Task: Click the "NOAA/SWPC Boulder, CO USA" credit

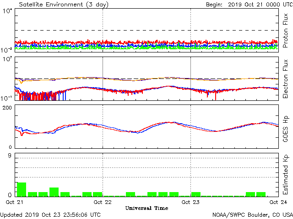Action: click(x=253, y=215)
